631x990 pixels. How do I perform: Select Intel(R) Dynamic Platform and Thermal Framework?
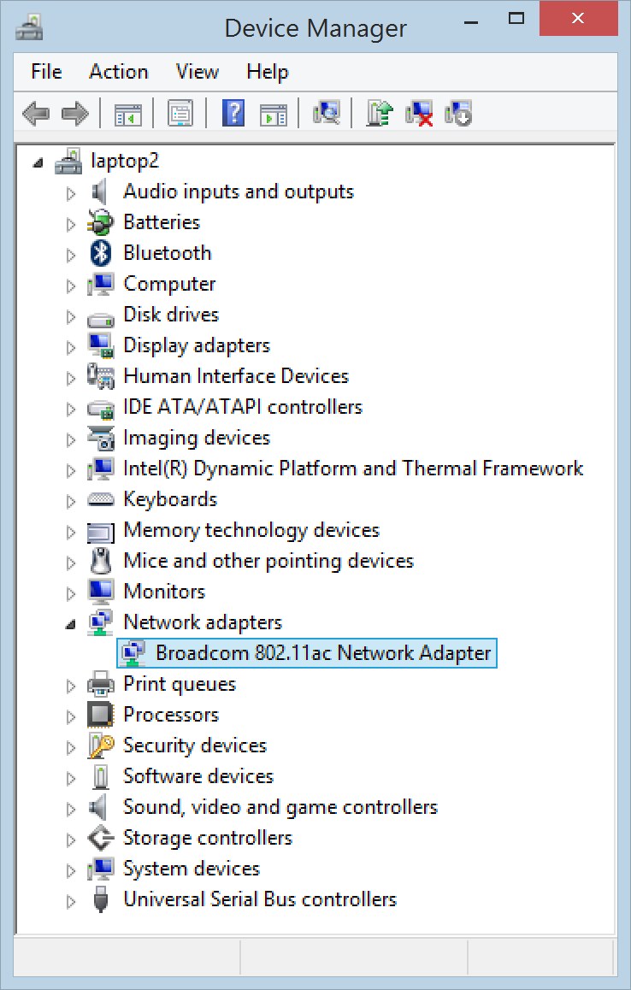(353, 468)
